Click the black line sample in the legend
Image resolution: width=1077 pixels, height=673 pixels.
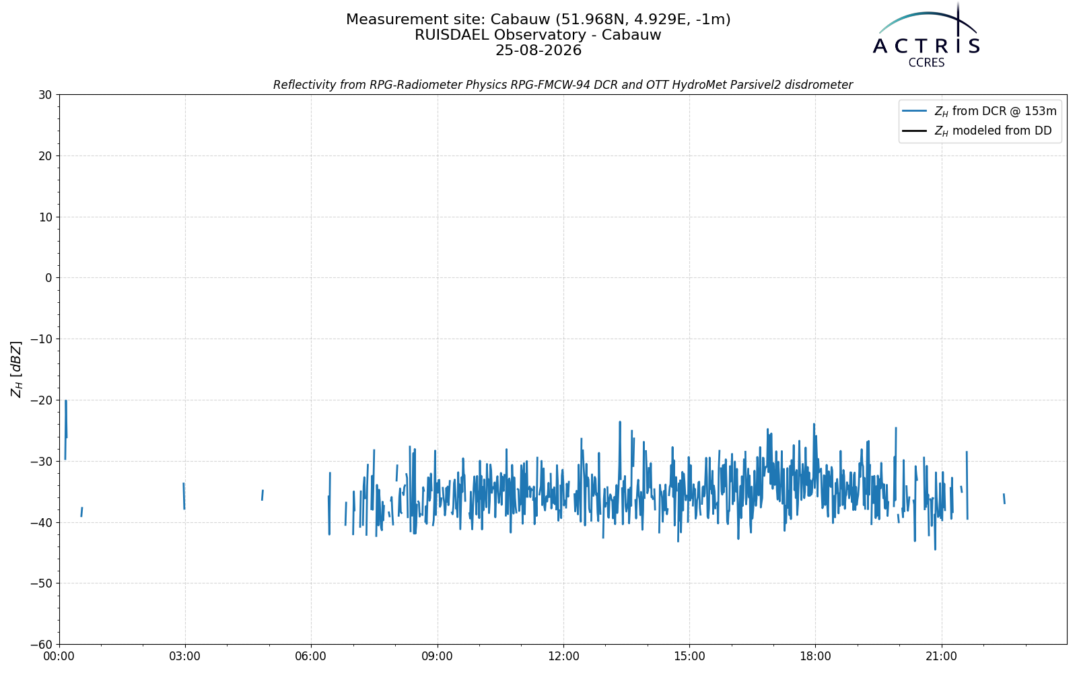[x=915, y=131]
